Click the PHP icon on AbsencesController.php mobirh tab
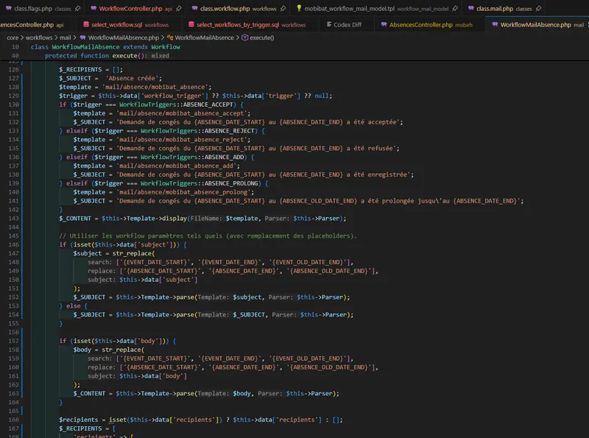Viewport: 589px width, 438px height. click(x=384, y=24)
